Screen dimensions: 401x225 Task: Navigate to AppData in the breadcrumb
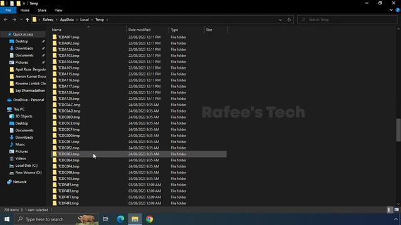[67, 19]
